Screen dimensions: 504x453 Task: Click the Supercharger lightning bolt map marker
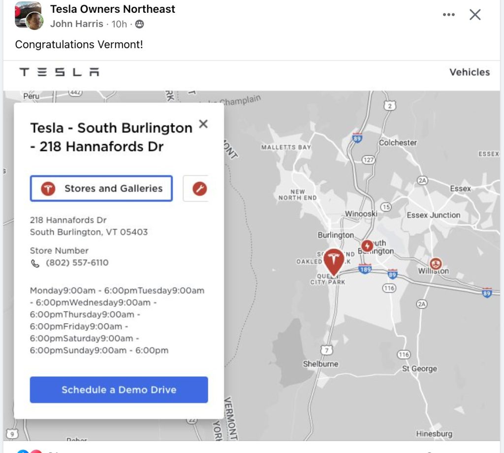tap(367, 245)
